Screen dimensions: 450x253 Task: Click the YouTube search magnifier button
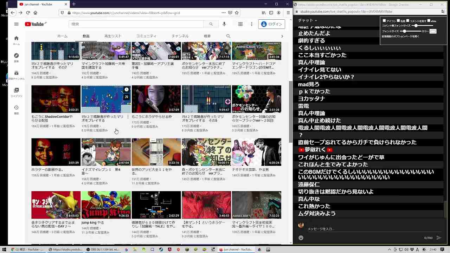click(211, 24)
